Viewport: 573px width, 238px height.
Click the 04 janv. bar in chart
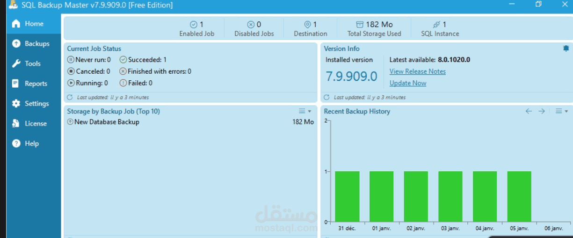click(485, 196)
